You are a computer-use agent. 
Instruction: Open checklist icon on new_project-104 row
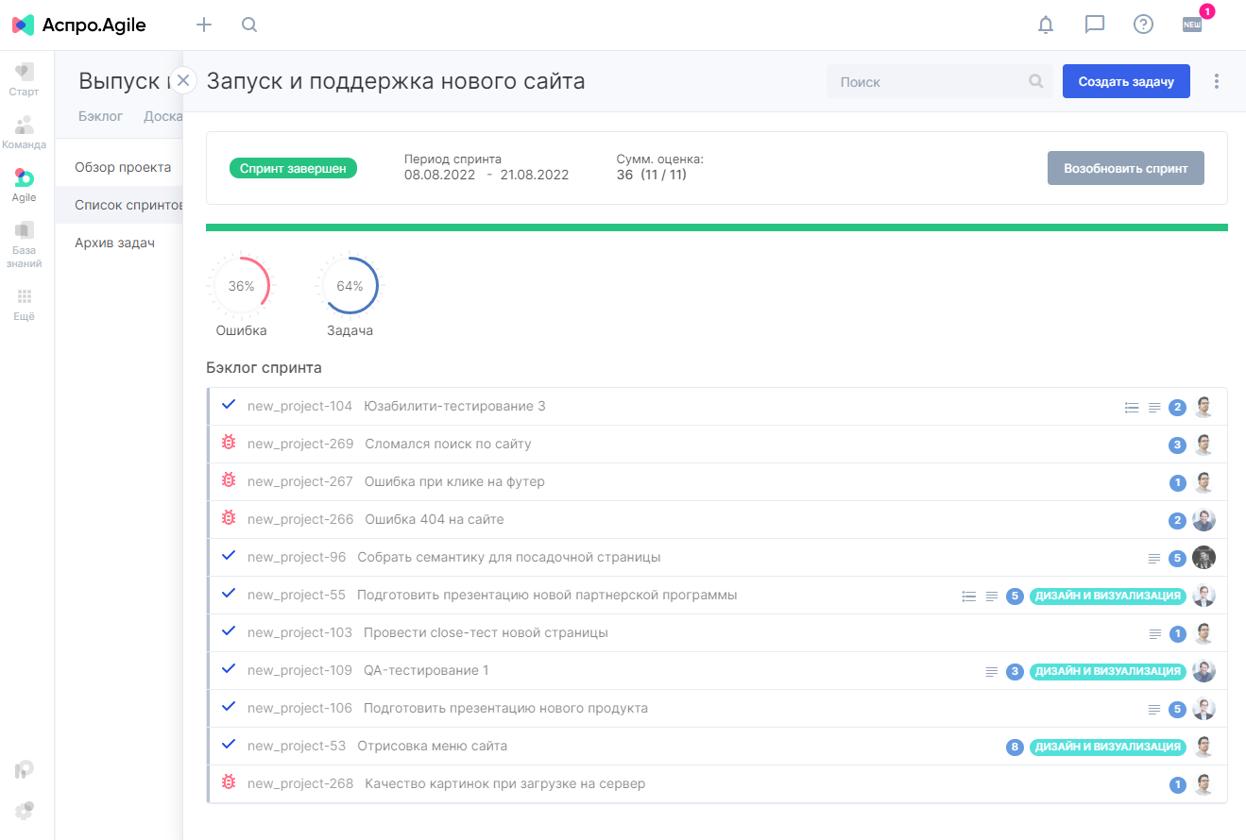(1132, 408)
